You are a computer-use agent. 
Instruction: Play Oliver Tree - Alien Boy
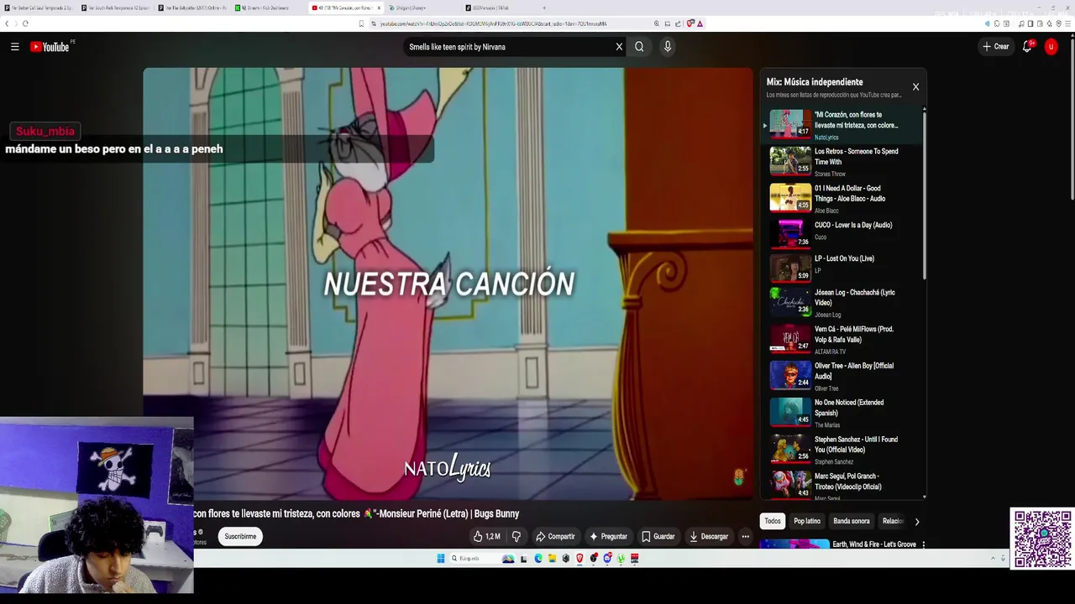pos(845,377)
